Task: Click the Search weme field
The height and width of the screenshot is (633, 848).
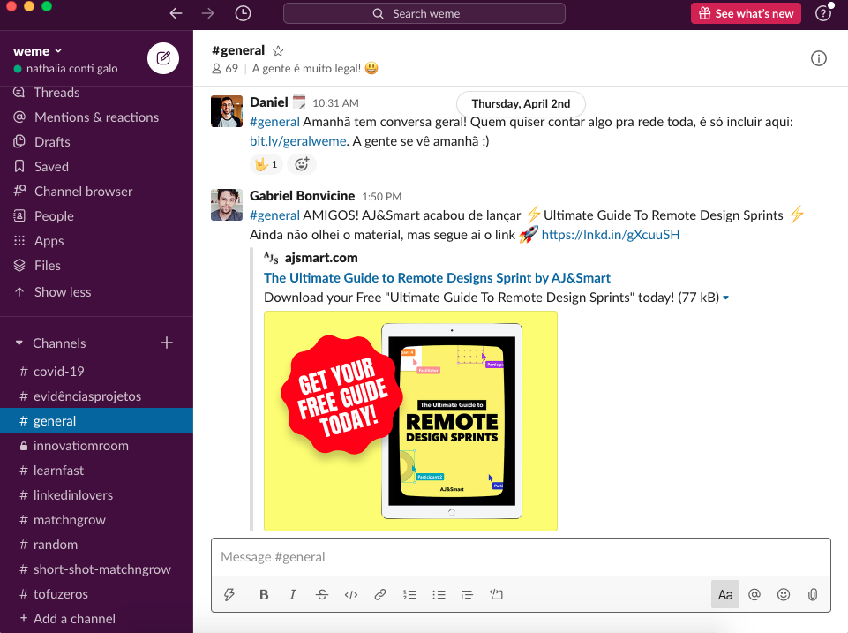Action: pyautogui.click(x=424, y=13)
